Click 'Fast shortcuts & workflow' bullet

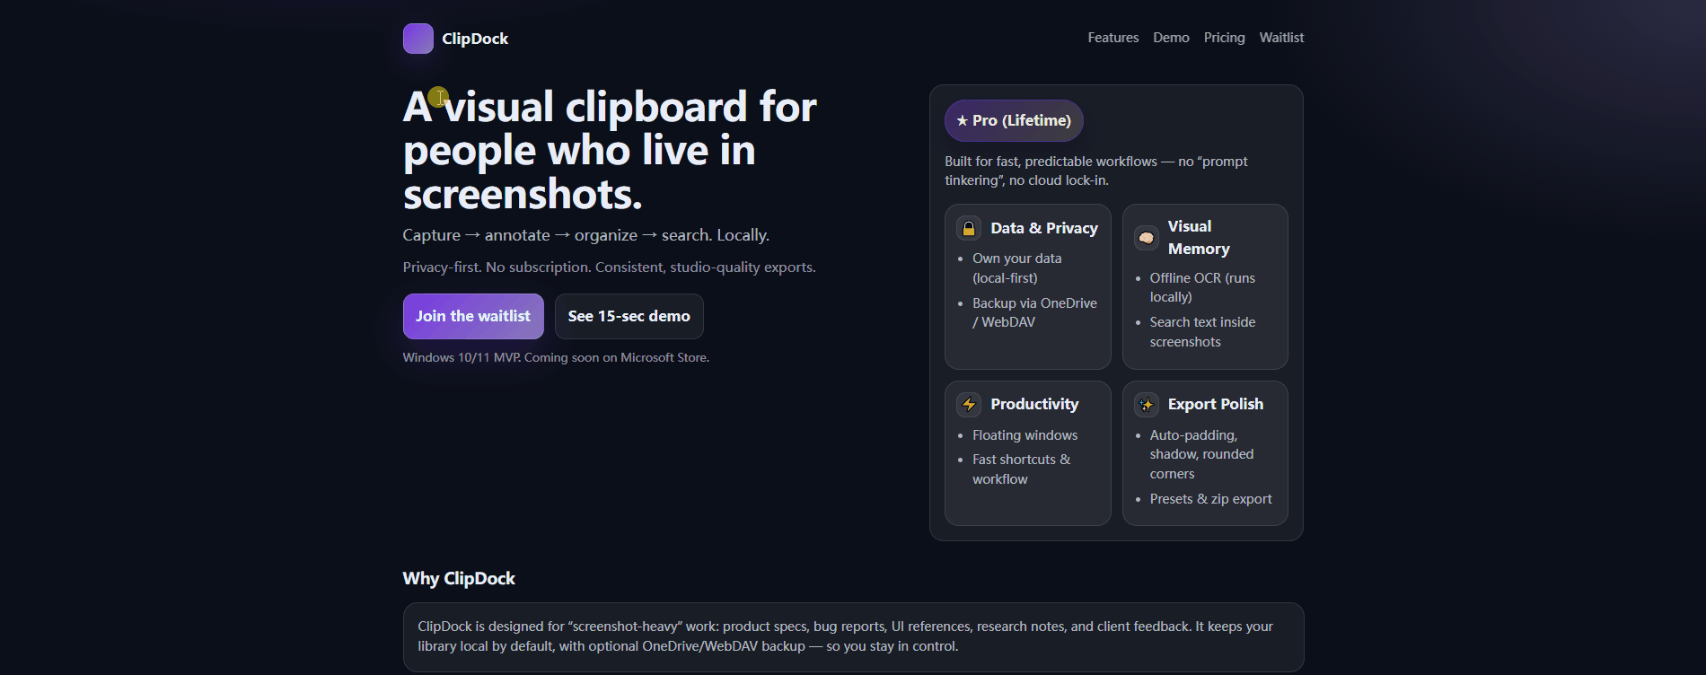pos(1022,469)
